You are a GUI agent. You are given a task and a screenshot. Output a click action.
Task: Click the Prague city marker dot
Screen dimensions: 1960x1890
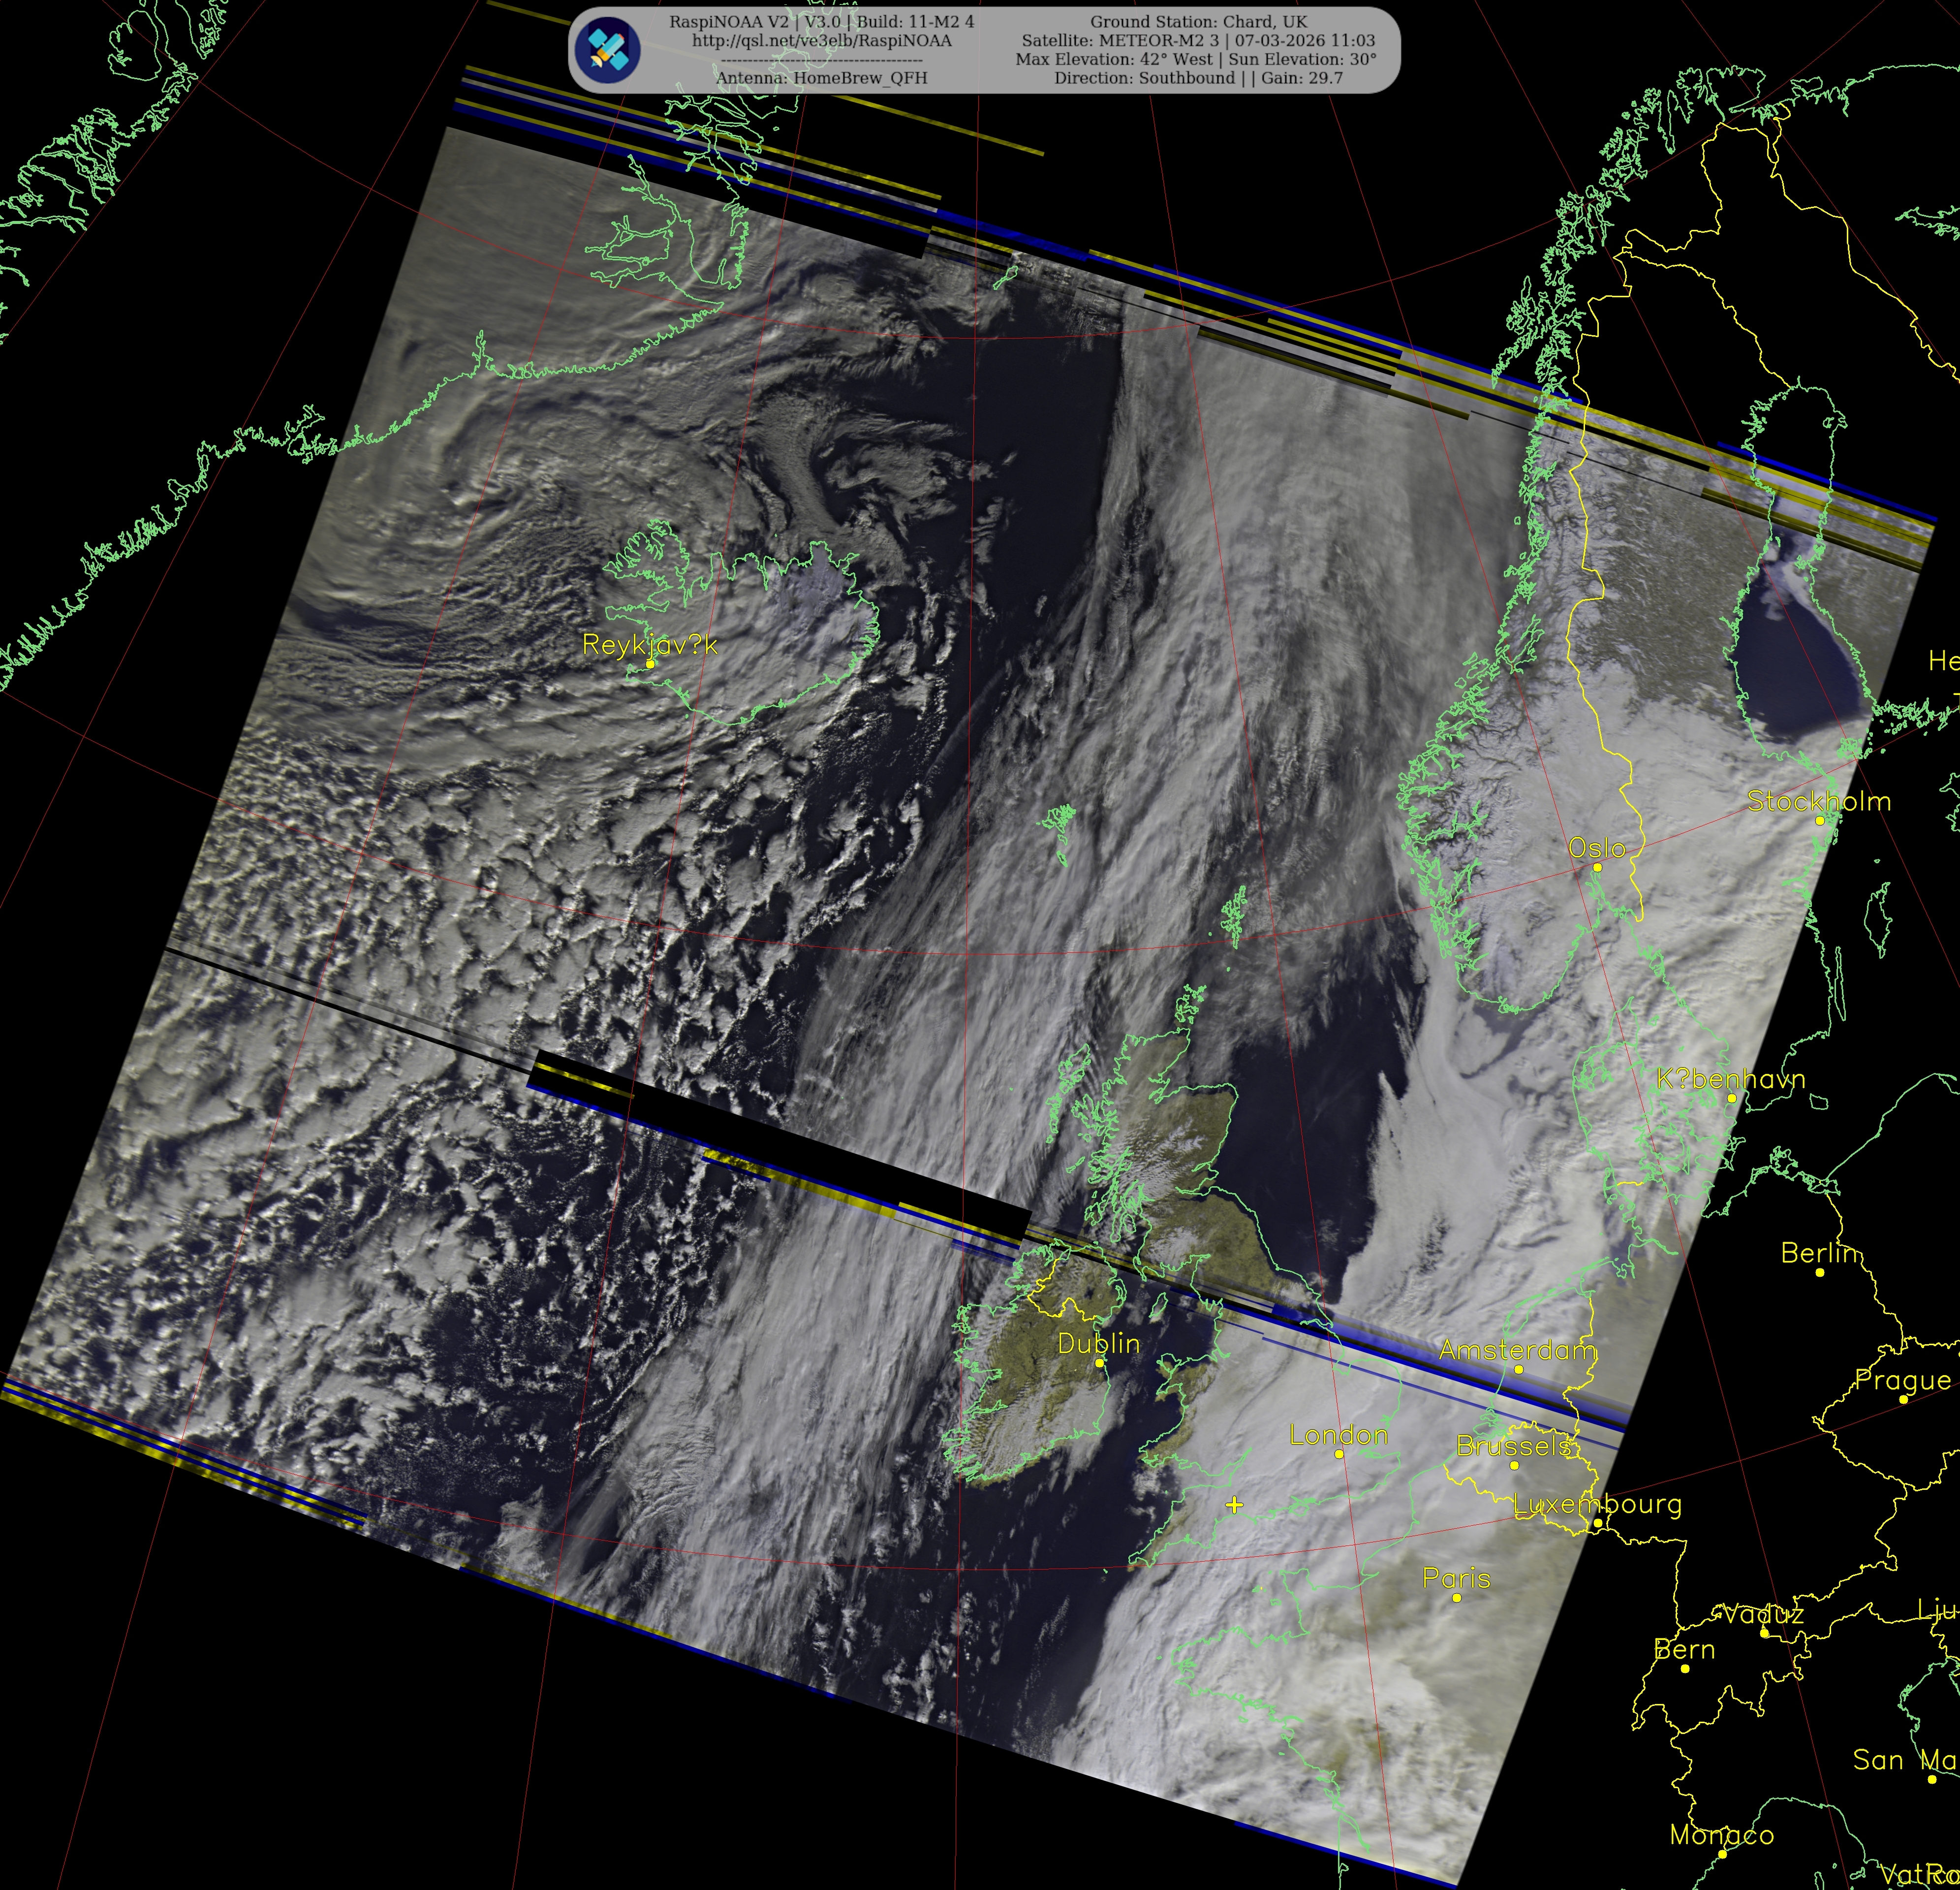[x=1903, y=1399]
